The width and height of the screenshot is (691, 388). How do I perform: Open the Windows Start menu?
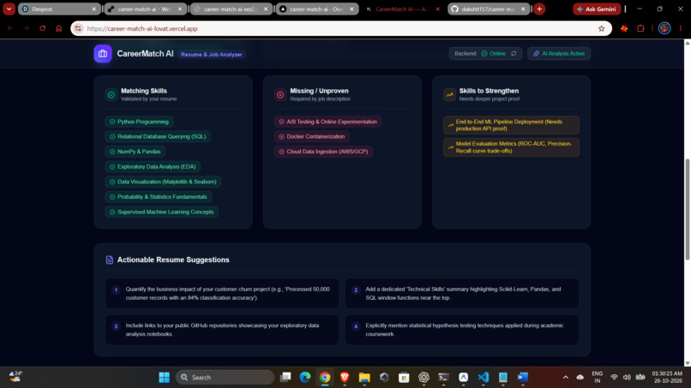pos(164,378)
